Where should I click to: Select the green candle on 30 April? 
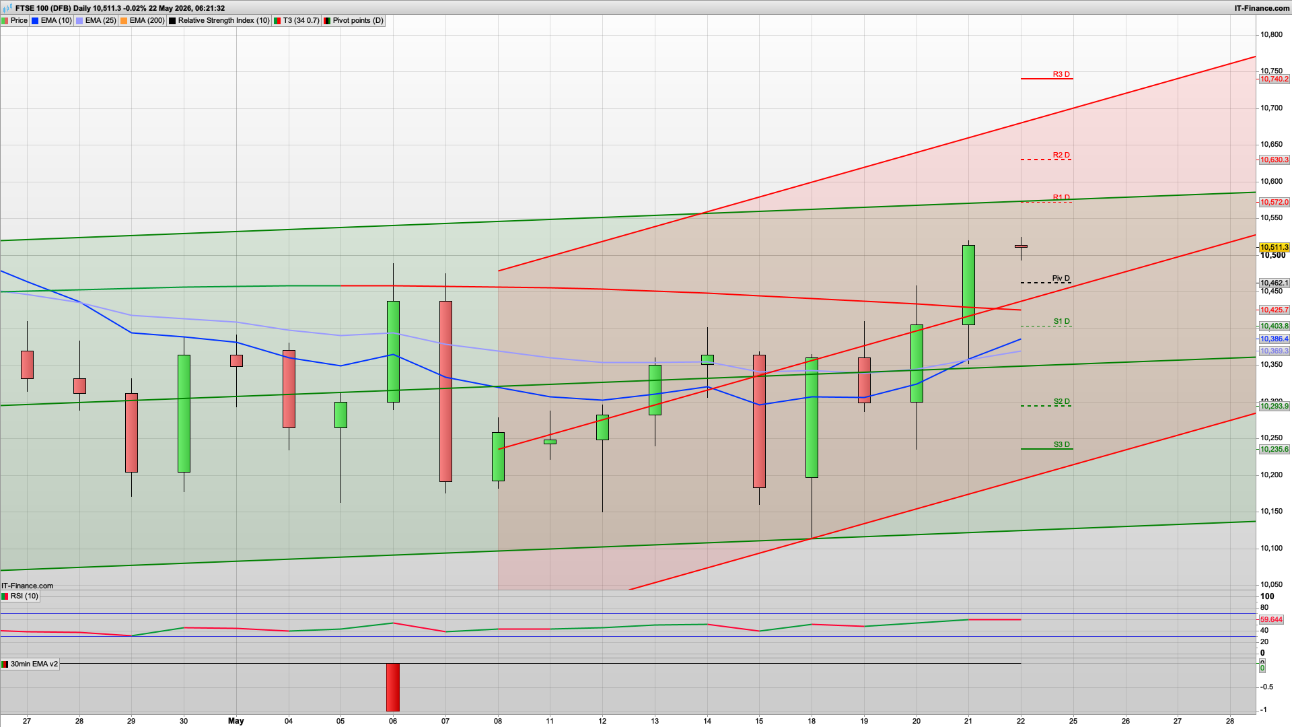coord(184,413)
